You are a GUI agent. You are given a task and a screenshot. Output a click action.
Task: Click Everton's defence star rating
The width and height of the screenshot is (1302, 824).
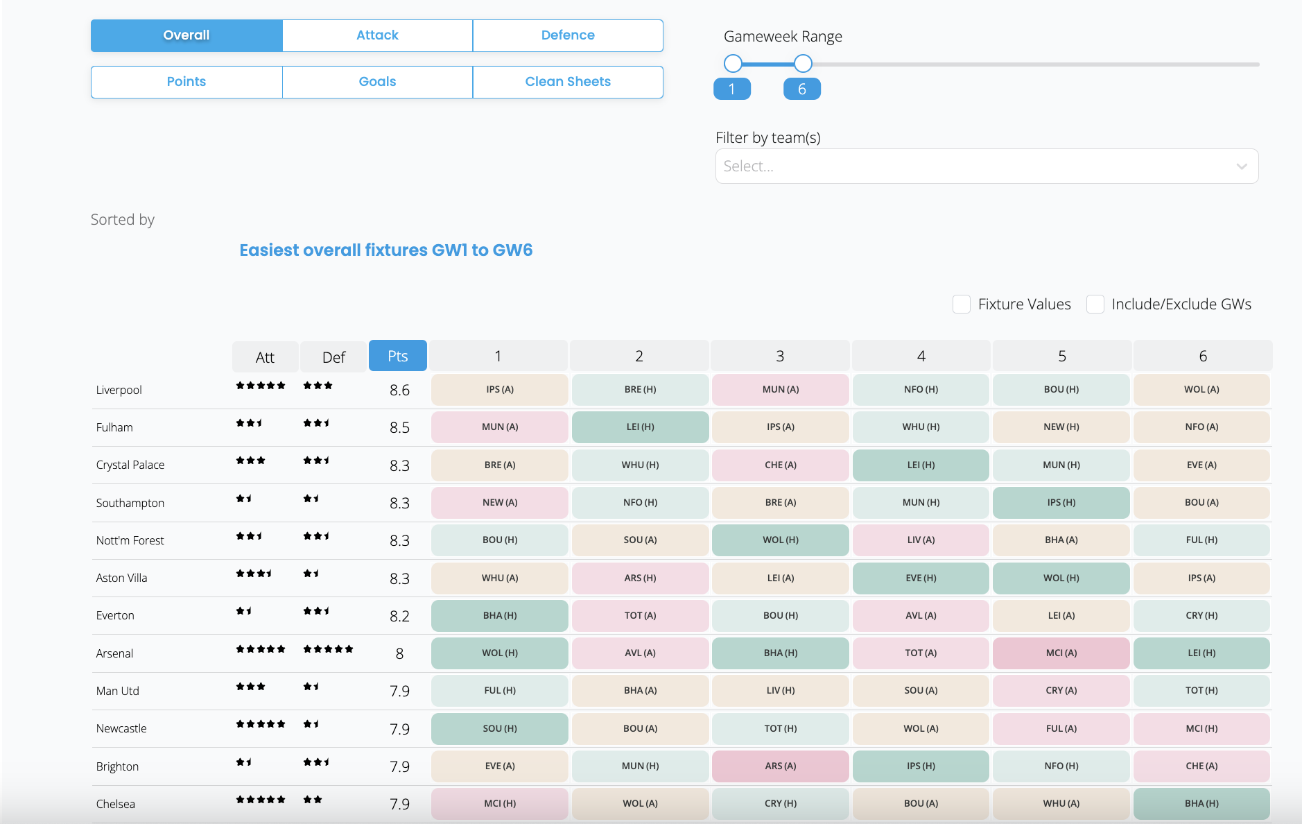316,611
